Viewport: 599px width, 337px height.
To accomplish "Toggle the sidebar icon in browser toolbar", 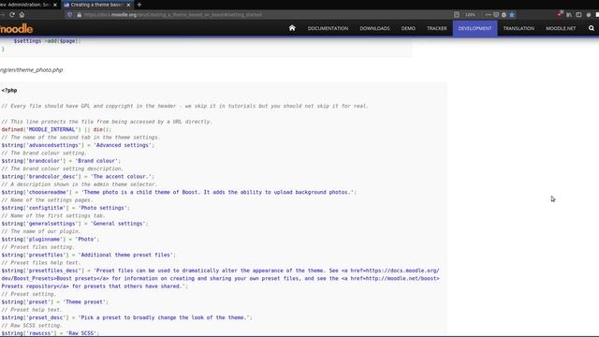I will click(x=578, y=15).
